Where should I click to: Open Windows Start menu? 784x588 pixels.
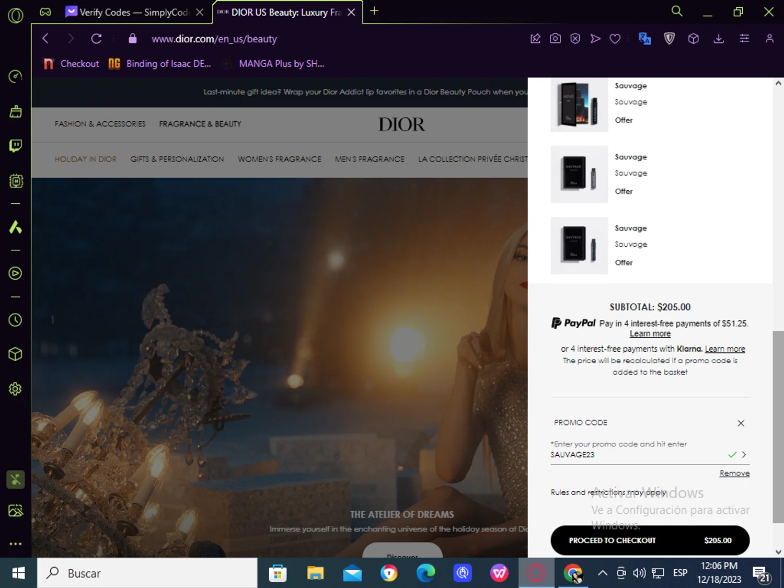pos(18,573)
